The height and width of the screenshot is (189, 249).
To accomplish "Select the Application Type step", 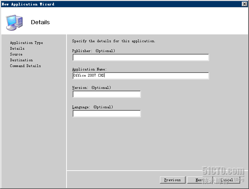I will click(26, 43).
